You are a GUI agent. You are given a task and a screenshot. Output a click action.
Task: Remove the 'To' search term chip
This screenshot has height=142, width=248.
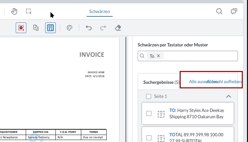[x=158, y=56]
